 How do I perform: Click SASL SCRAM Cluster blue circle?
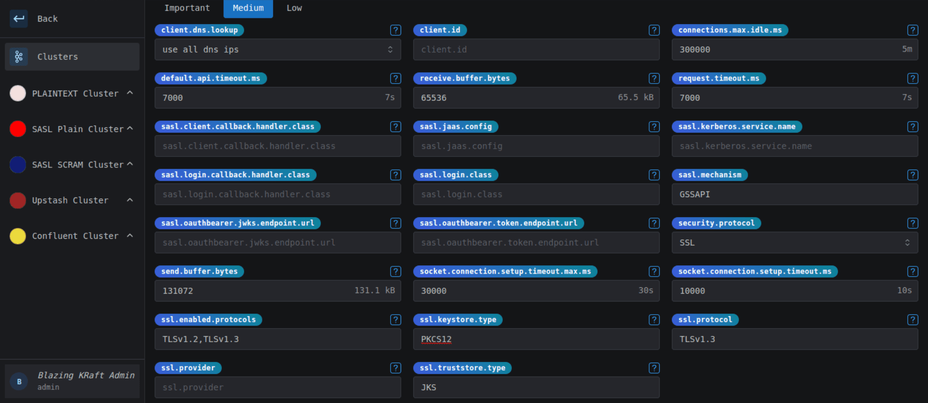pyautogui.click(x=18, y=165)
